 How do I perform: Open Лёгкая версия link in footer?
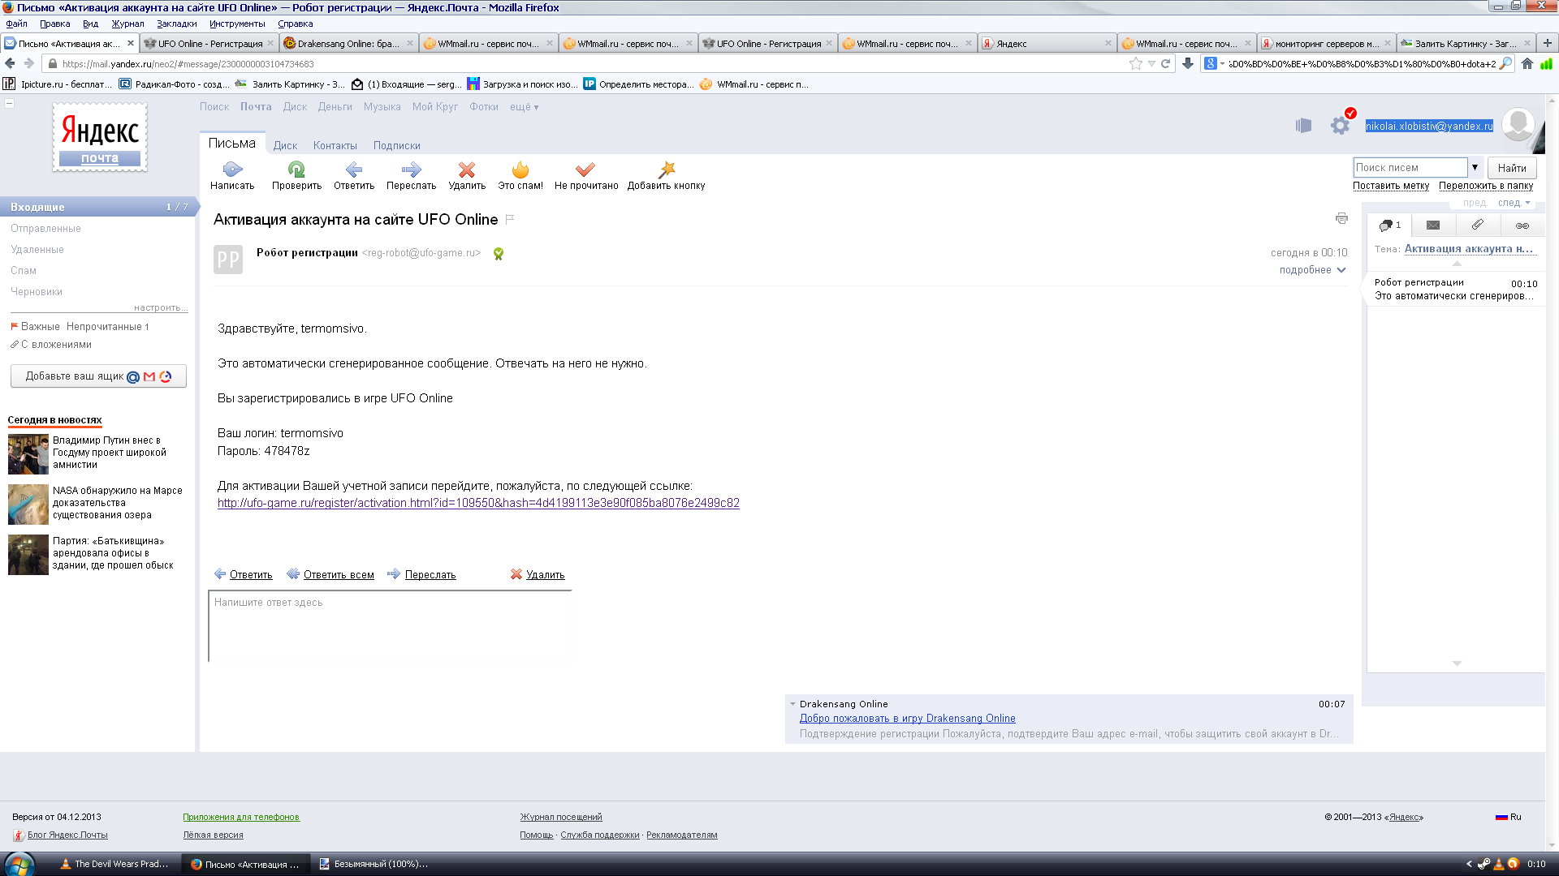213,835
